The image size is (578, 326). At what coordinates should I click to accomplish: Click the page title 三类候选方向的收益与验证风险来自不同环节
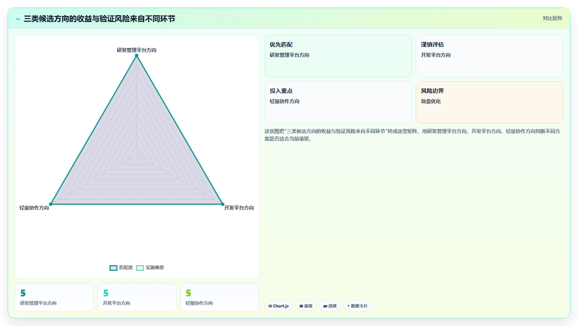click(99, 19)
